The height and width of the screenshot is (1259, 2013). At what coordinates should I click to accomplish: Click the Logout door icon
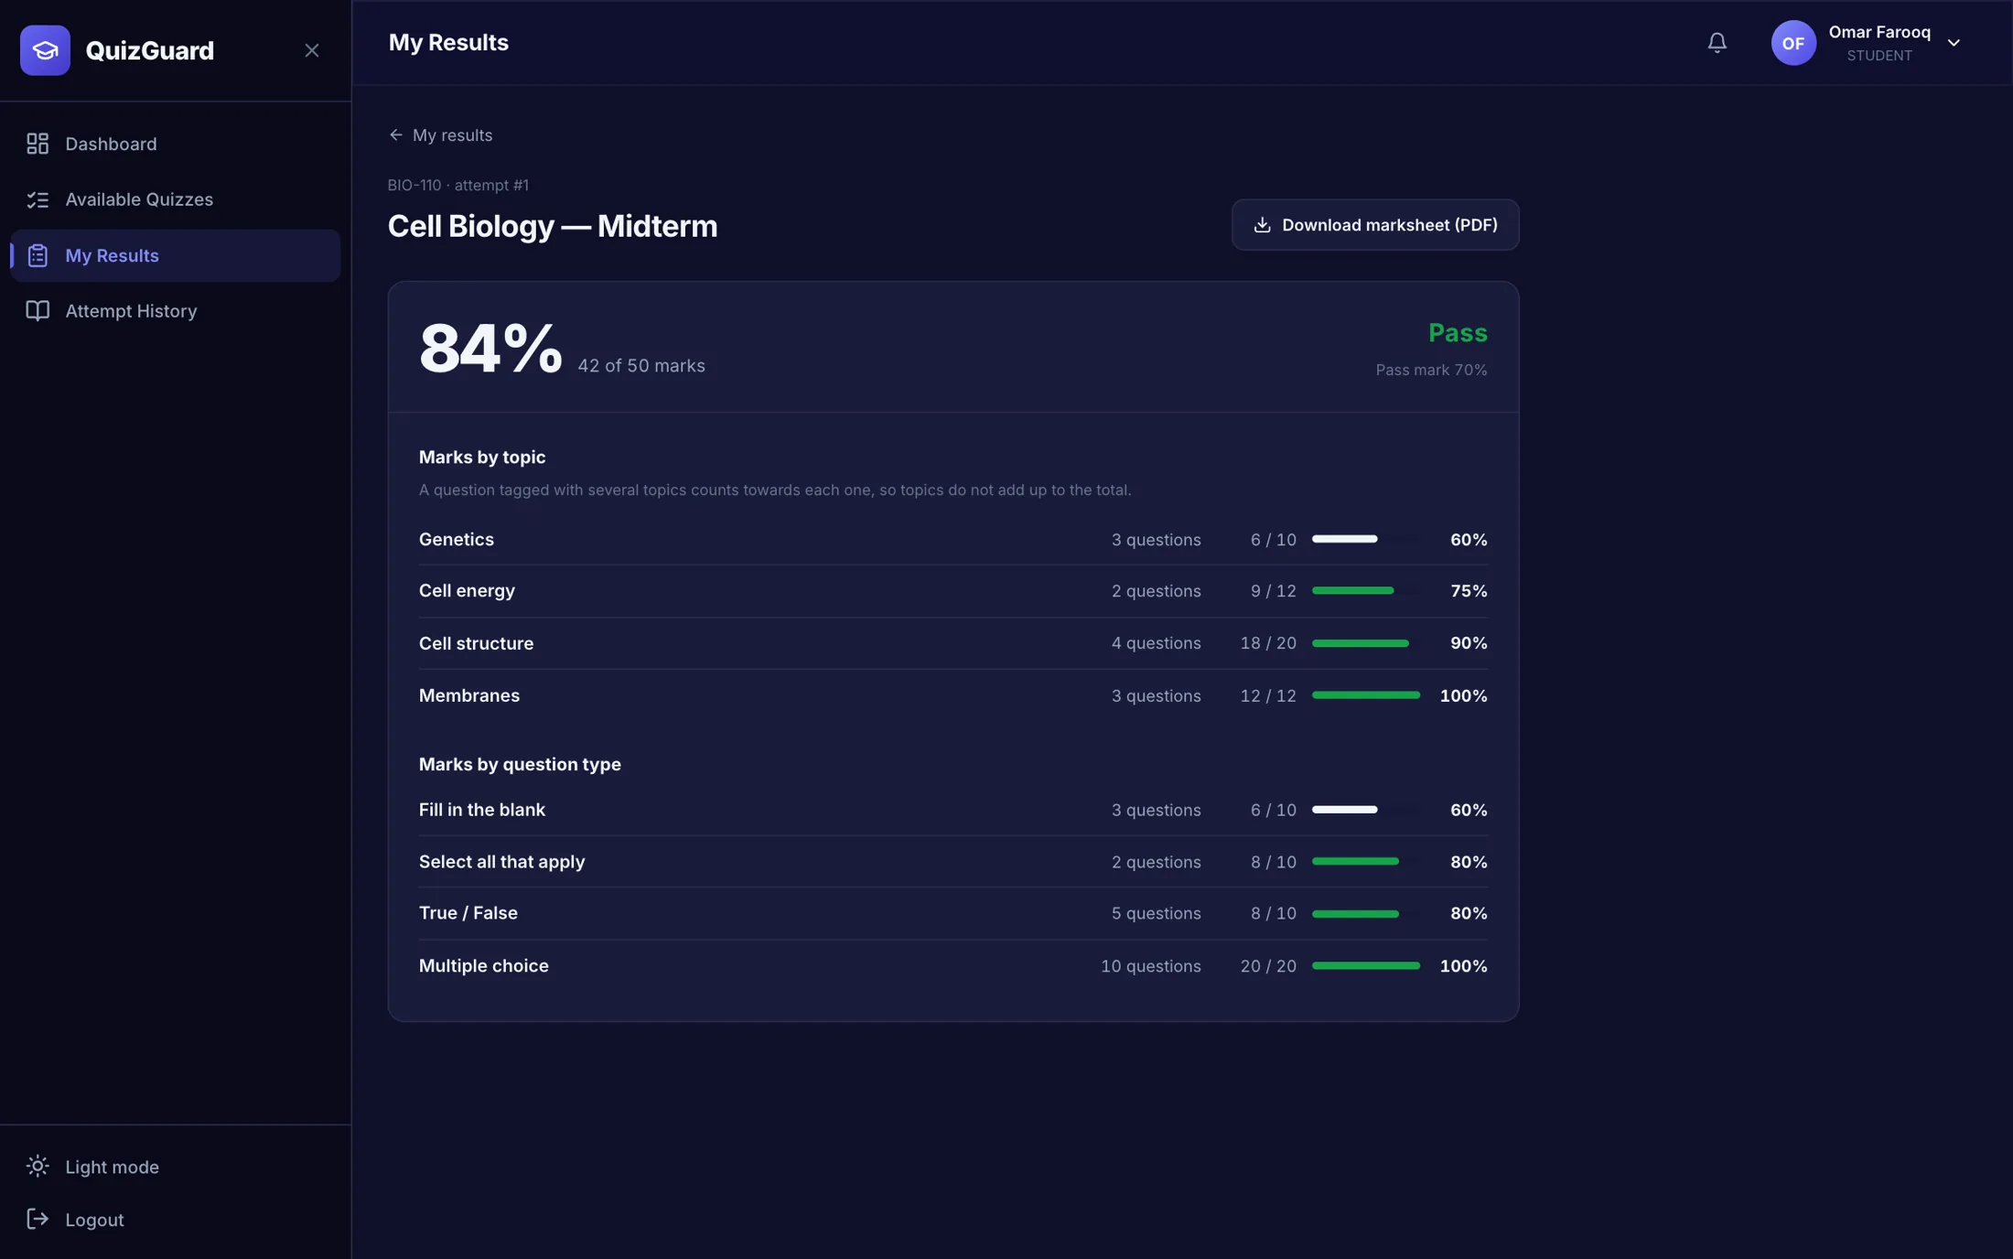pos(38,1220)
